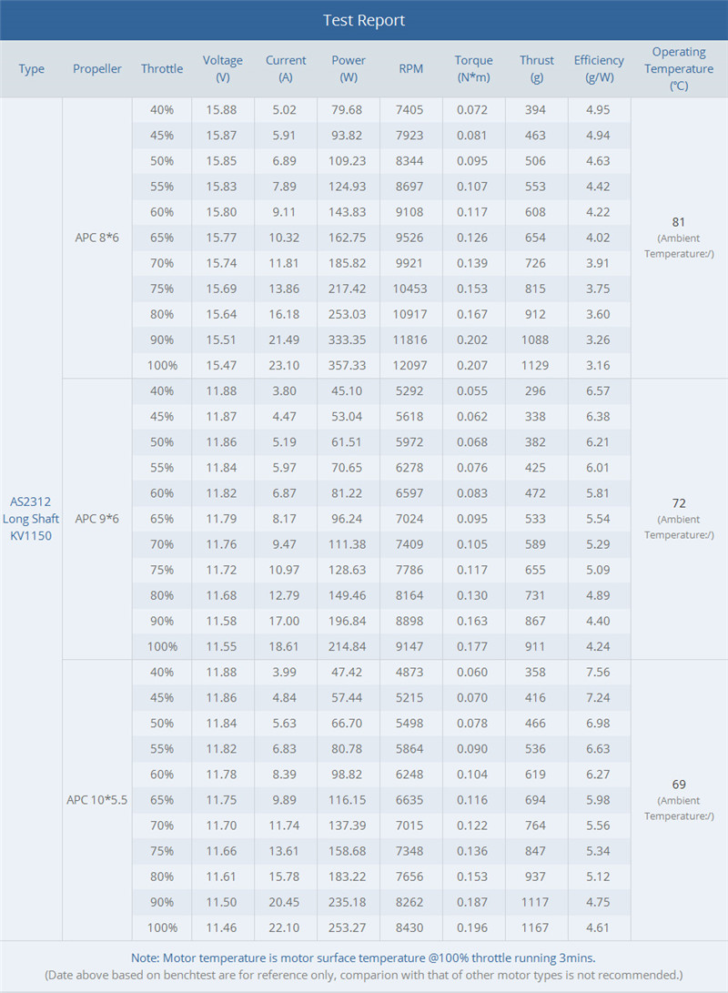
Task: Select the 69 operating temperature cell
Action: [679, 800]
